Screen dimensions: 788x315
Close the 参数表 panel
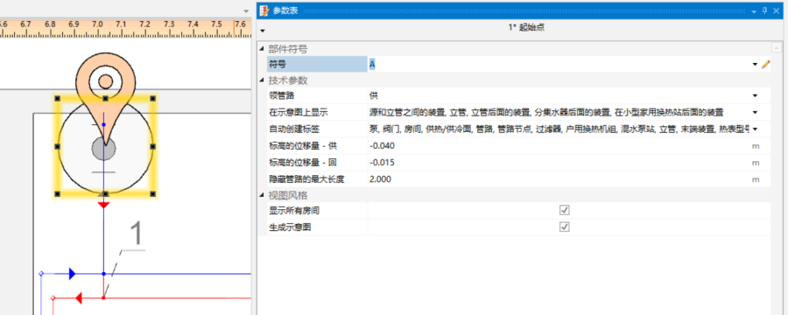(777, 10)
